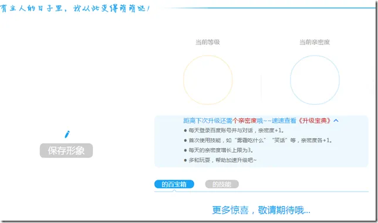This screenshot has width=378, height=223.
Task: Click the blue pencil edit icon
Action: point(67,135)
